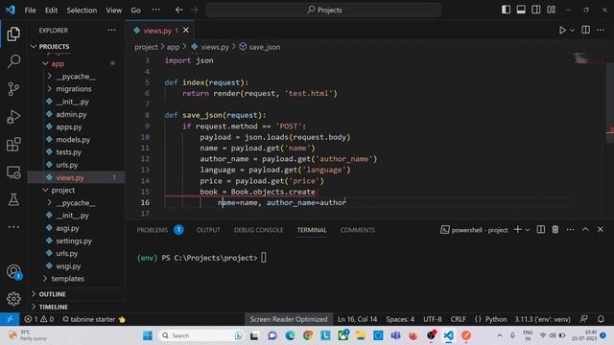This screenshot has width=614, height=345.
Task: Open settings.py in explorer
Action: pyautogui.click(x=77, y=241)
